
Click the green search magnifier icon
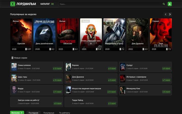[x=164, y=4]
